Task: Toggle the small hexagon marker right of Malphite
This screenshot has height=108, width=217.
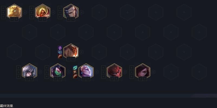Action: coord(25,12)
